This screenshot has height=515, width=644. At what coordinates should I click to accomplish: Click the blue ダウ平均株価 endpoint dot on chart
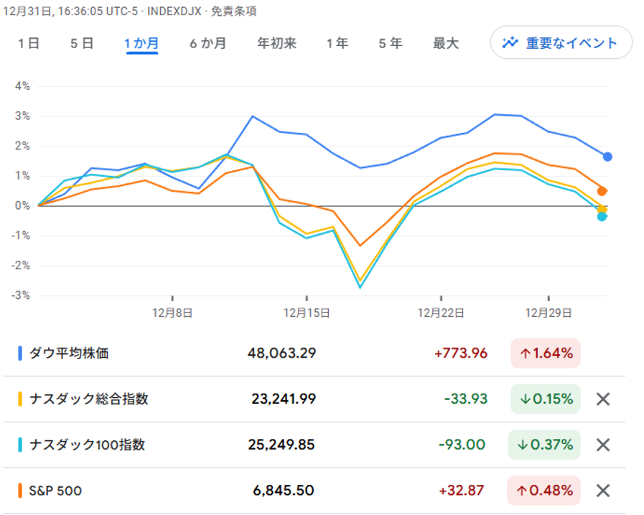point(607,157)
